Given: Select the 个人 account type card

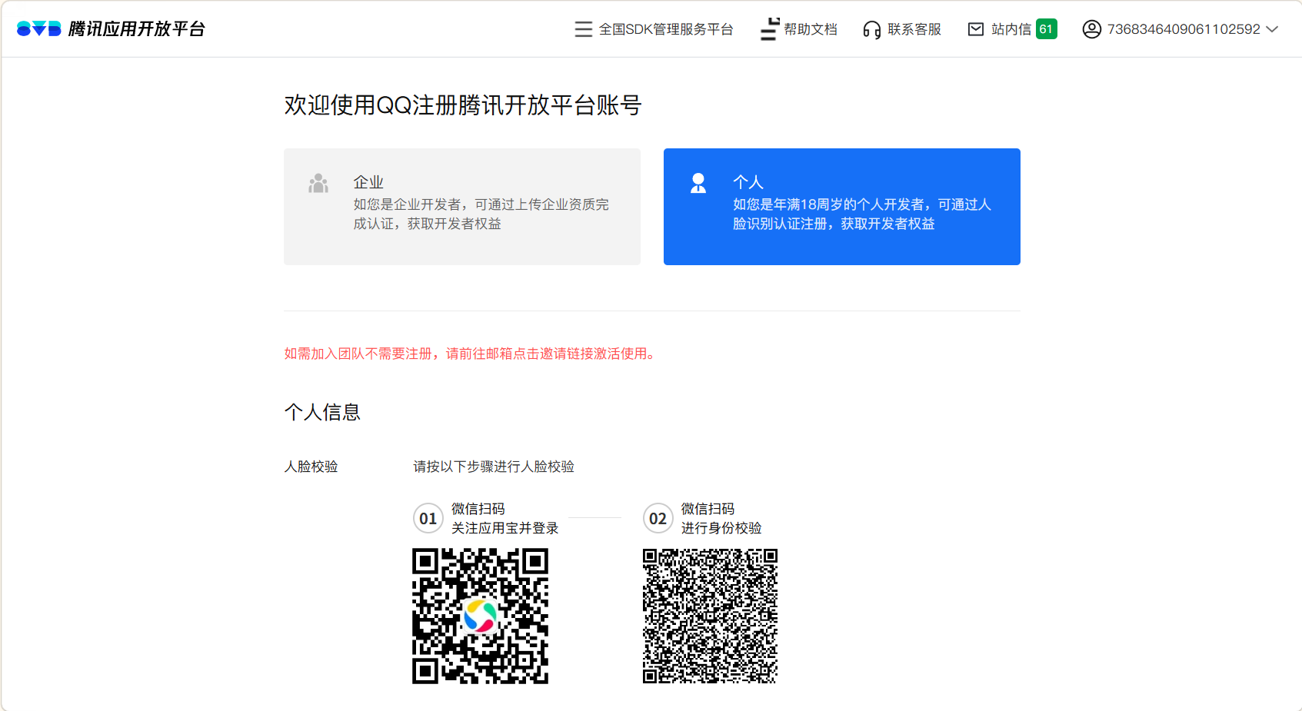Looking at the screenshot, I should [x=841, y=207].
